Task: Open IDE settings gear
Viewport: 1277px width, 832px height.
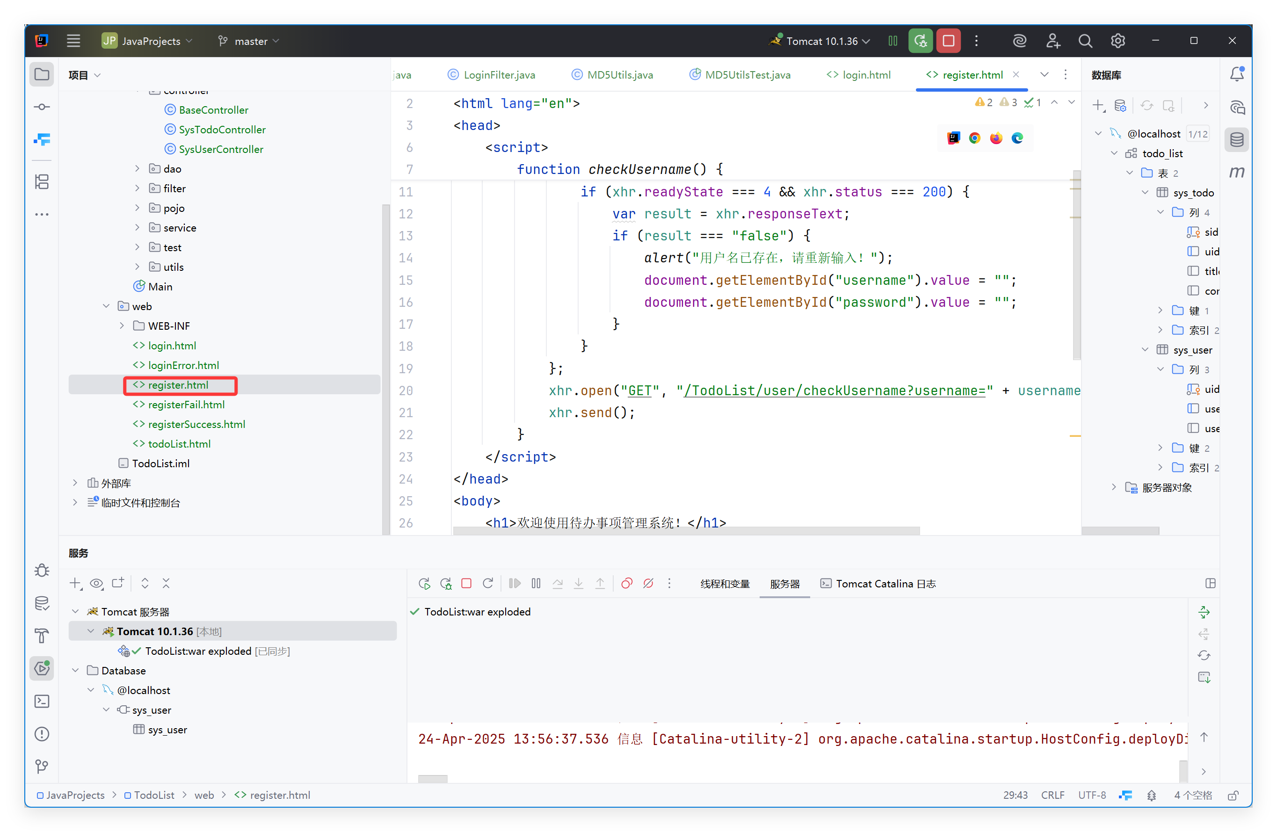Action: [1118, 41]
